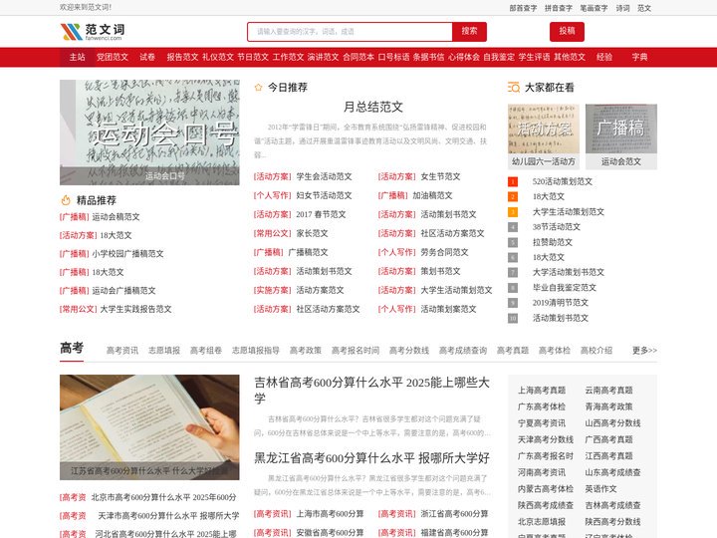Viewport: 717px width, 538px height.
Task: Open the 江苏省高考600分 book image
Action: pyautogui.click(x=149, y=427)
